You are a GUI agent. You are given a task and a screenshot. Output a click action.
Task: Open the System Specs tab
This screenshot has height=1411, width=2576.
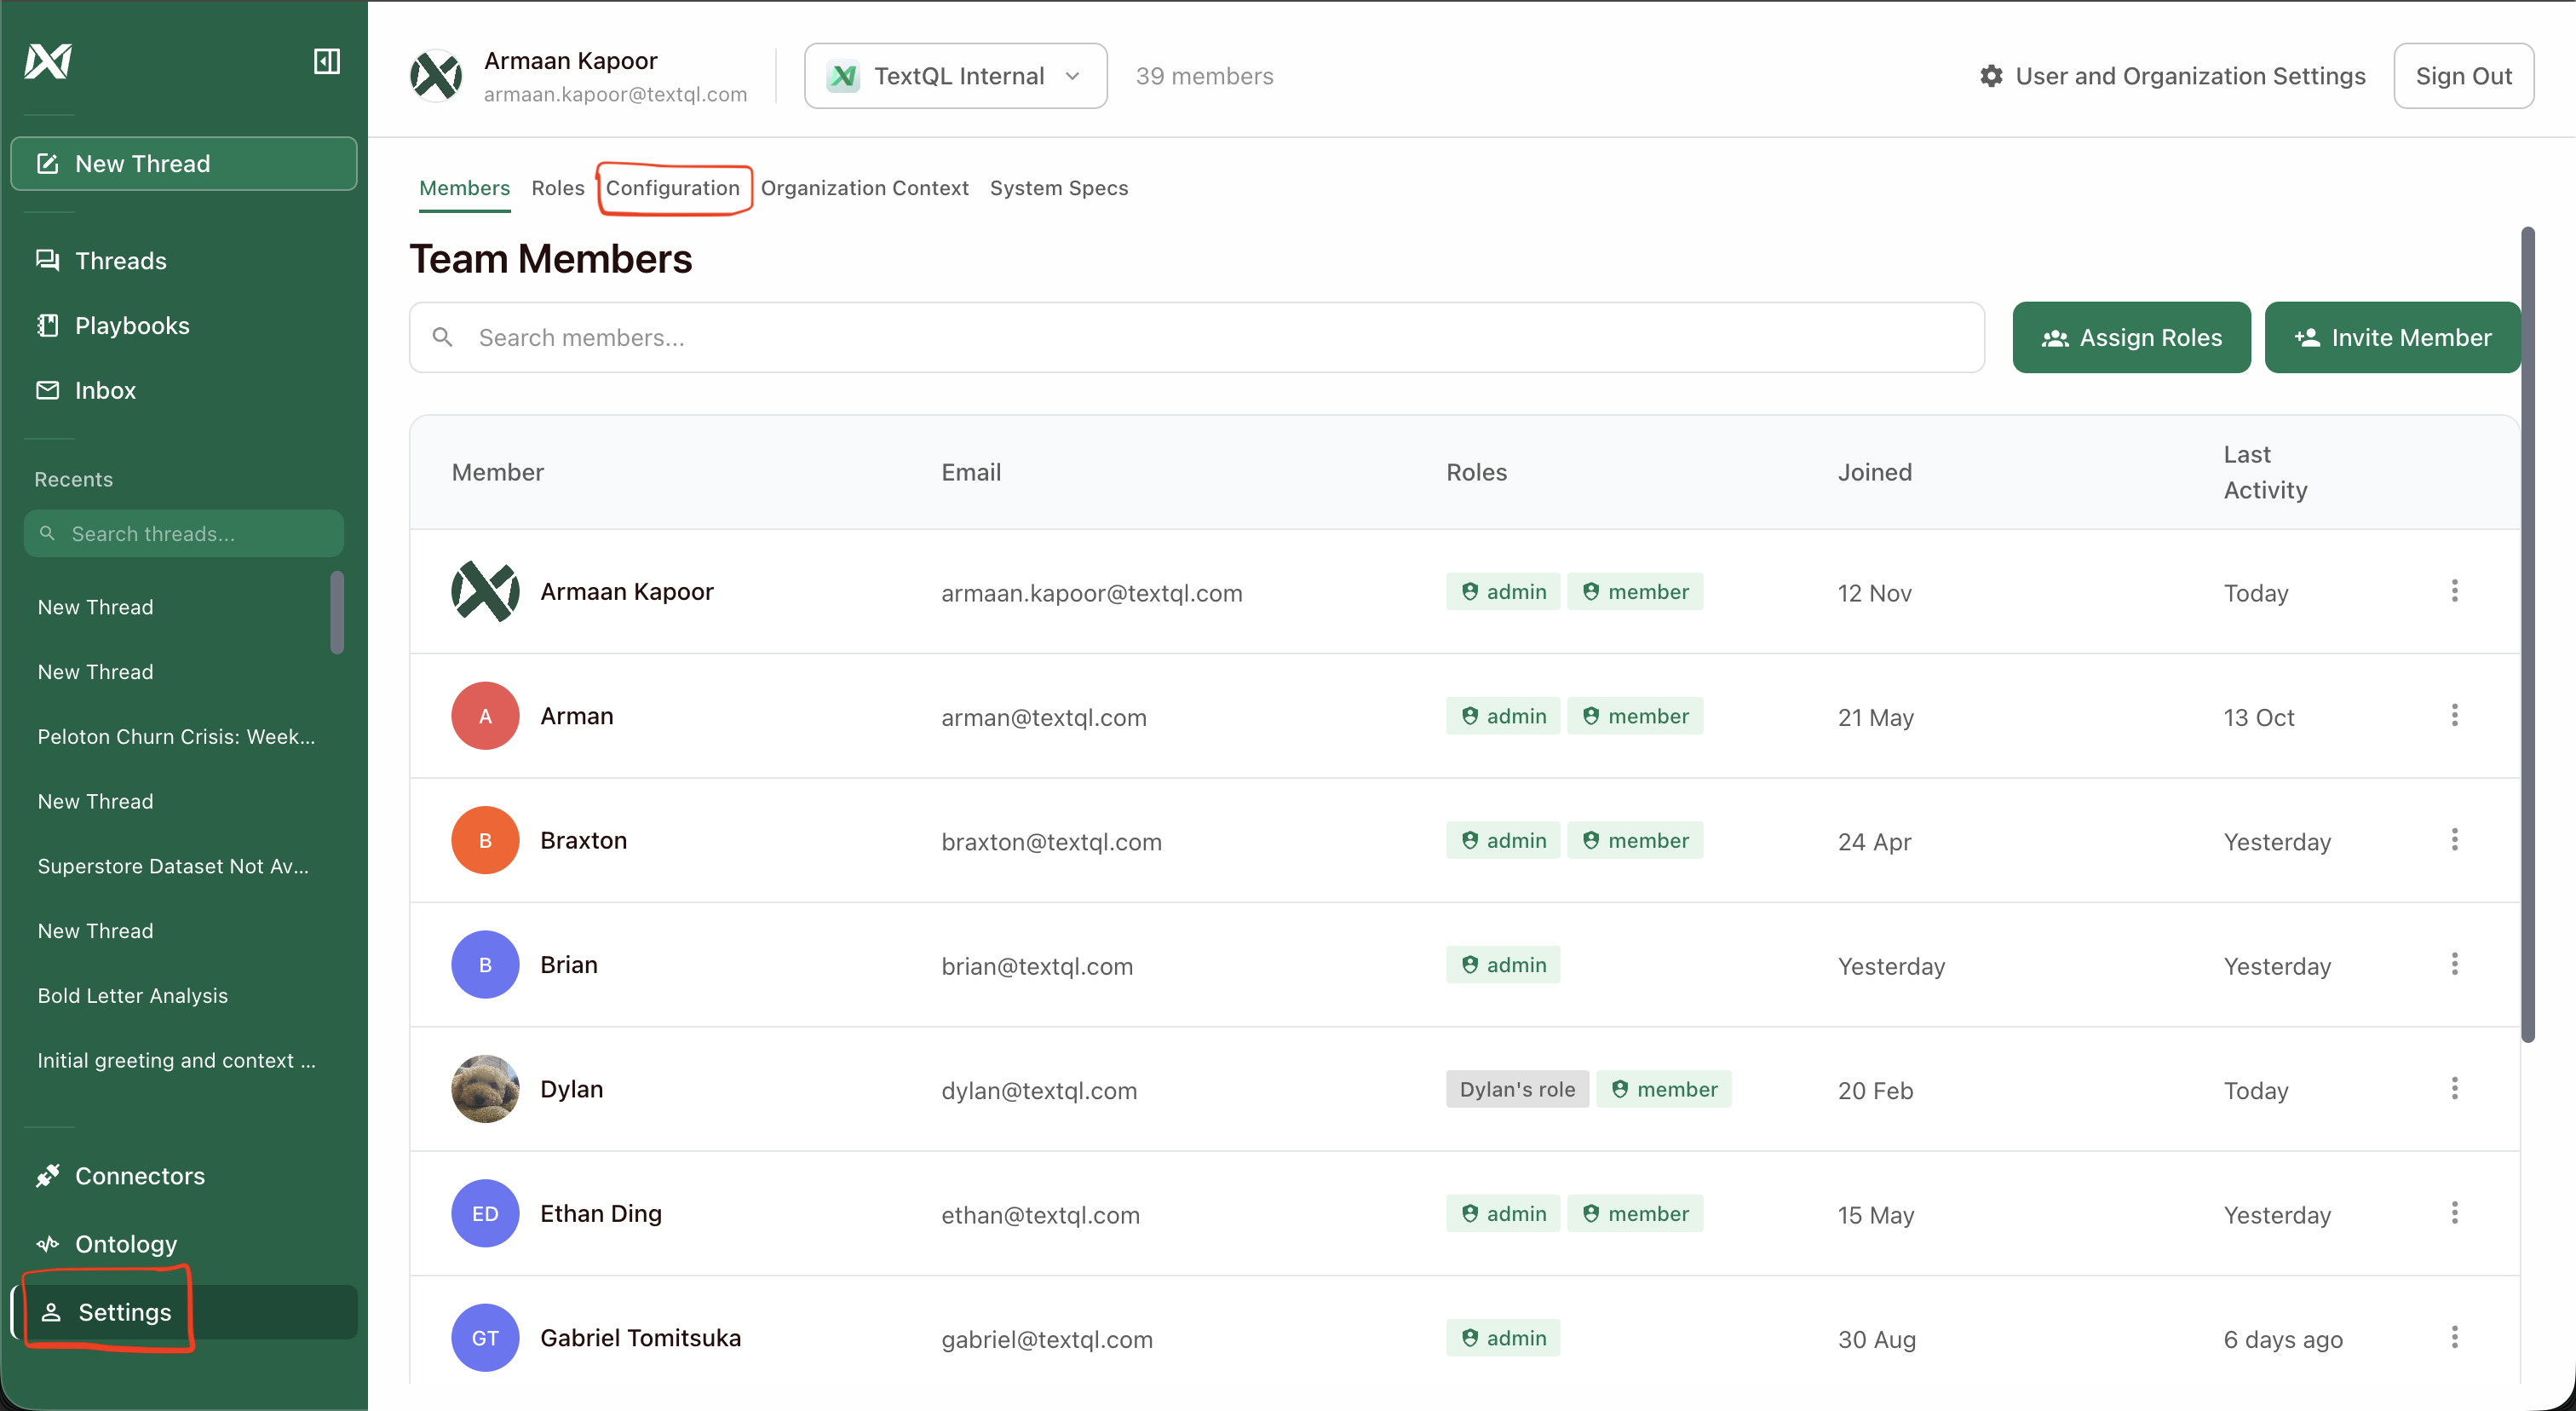coord(1058,188)
